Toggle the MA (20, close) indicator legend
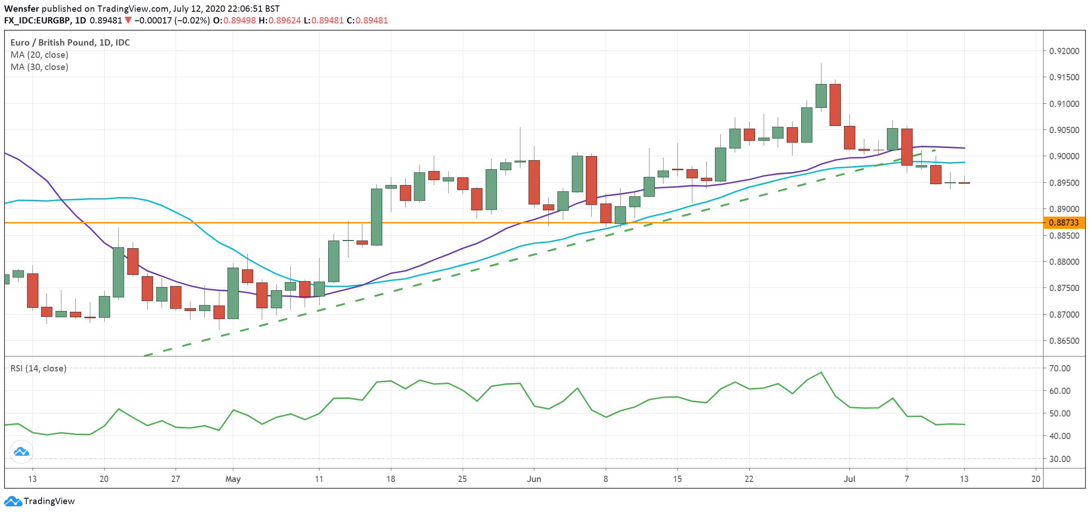The width and height of the screenshot is (1090, 514). point(39,55)
